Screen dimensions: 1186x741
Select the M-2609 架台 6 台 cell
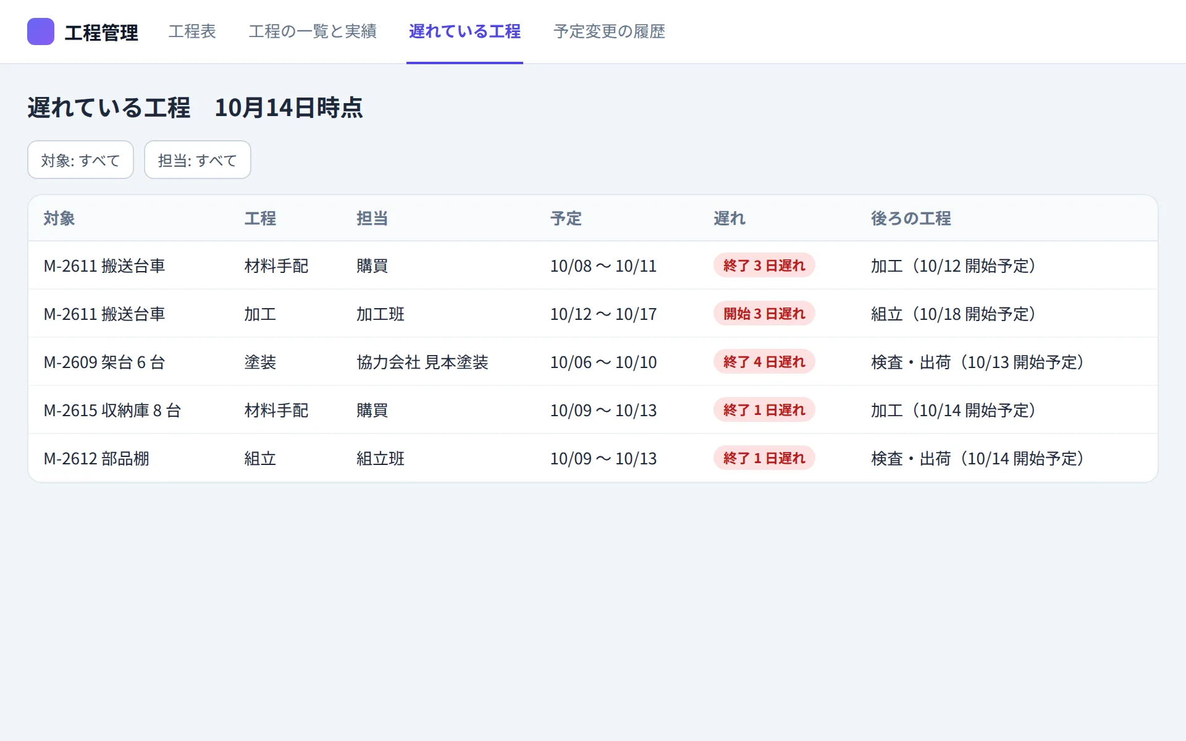point(104,362)
